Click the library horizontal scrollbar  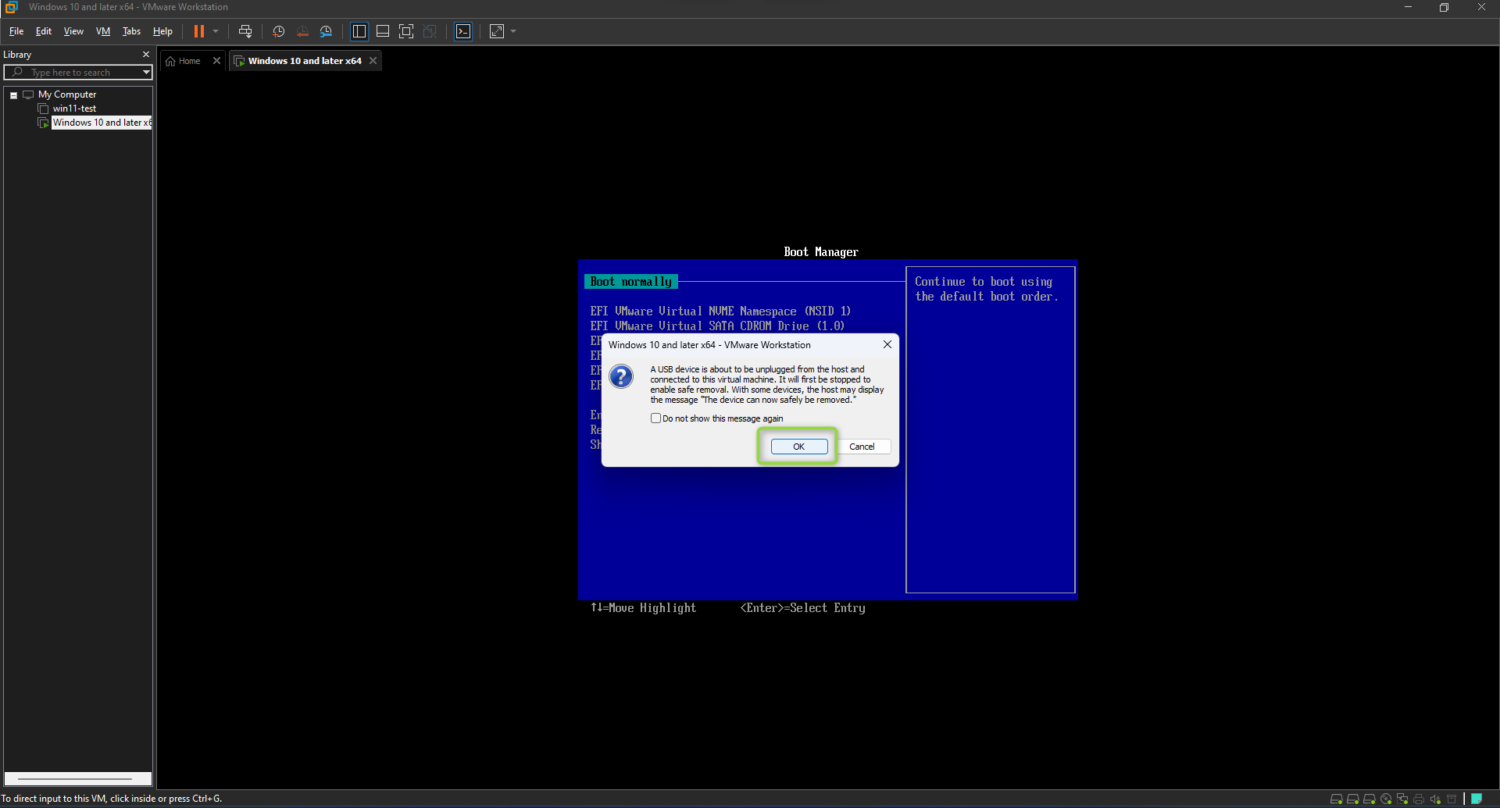click(x=75, y=778)
